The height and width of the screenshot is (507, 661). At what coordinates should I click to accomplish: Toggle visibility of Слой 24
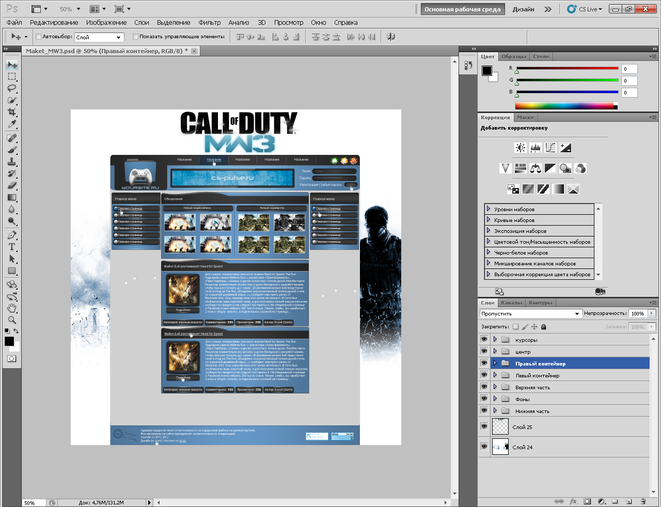point(484,447)
